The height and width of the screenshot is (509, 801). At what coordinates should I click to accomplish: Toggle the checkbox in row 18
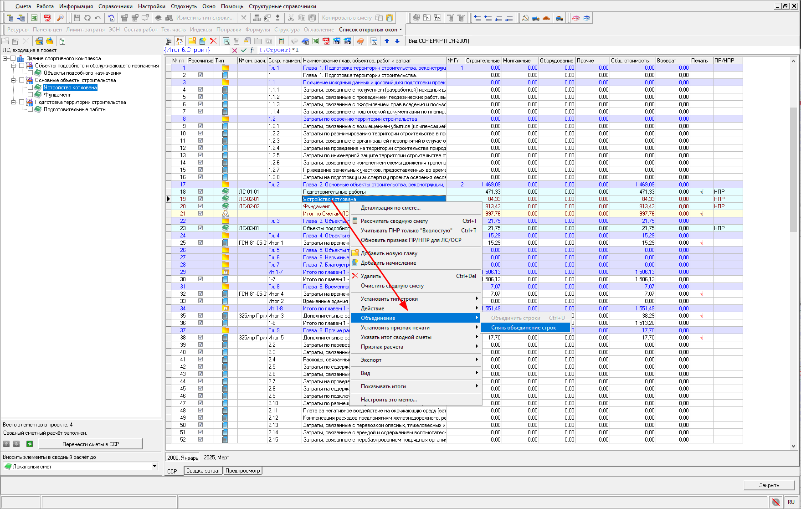tap(200, 192)
